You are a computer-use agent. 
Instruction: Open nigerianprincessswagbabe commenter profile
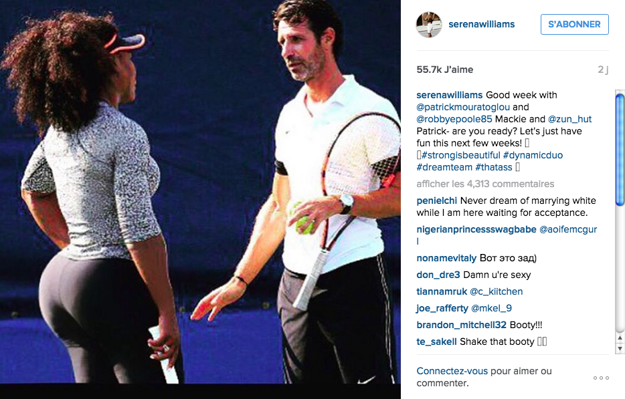tap(476, 229)
